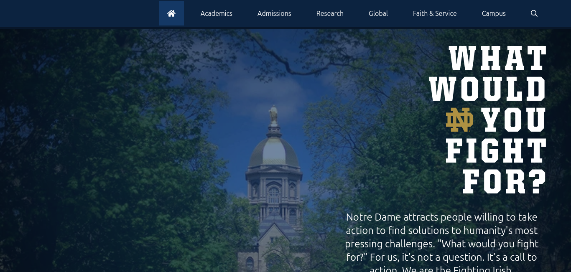This screenshot has width=571, height=272.
Task: Open the Academics menu item
Action: pos(216,13)
